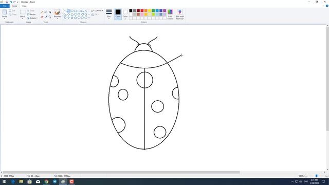
Task: Choose the Oval shape
Action: tap(72, 11)
